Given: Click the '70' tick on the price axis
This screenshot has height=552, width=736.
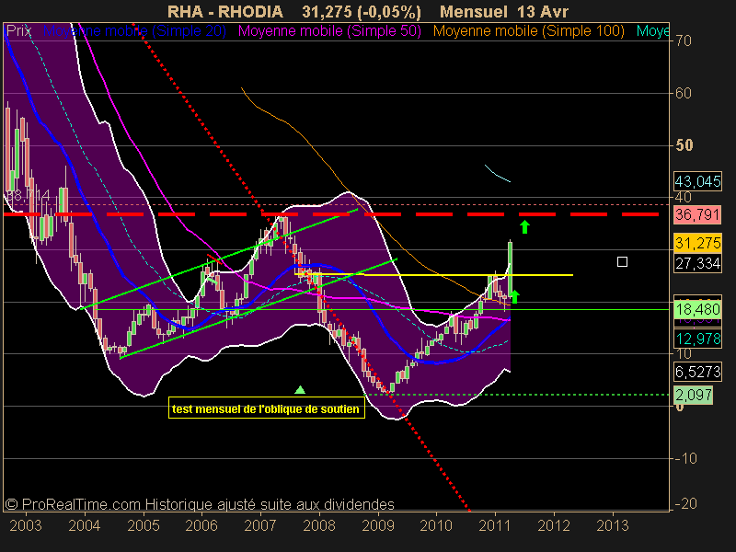Looking at the screenshot, I should pos(684,40).
